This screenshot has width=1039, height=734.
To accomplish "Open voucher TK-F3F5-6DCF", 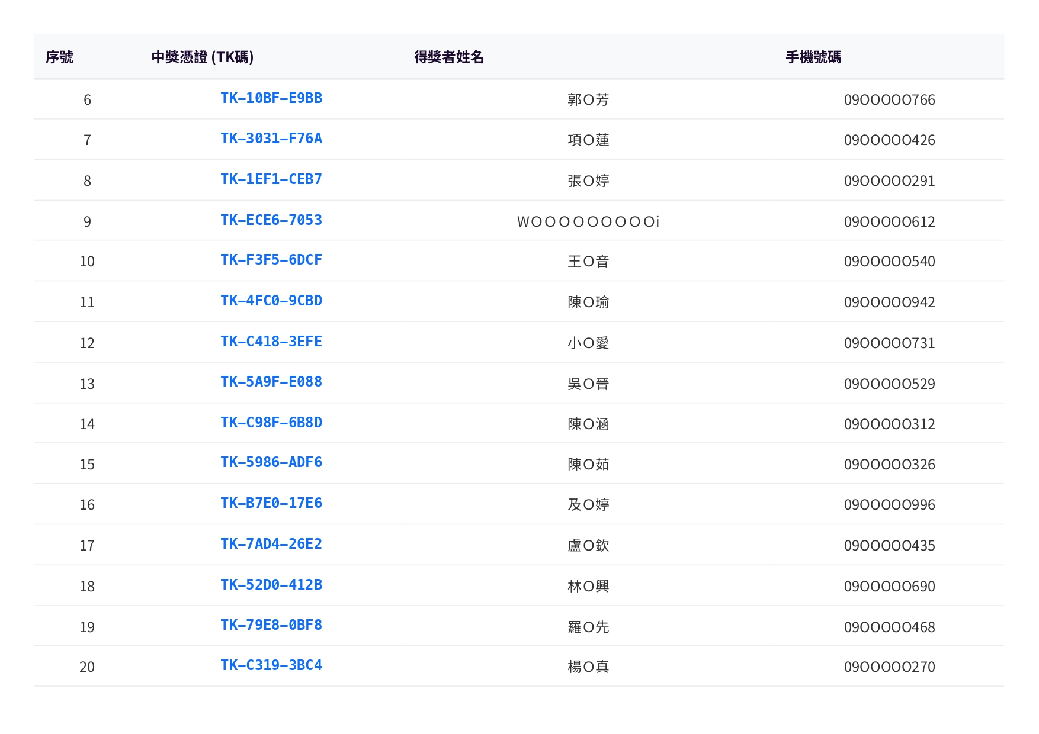I will (x=271, y=260).
